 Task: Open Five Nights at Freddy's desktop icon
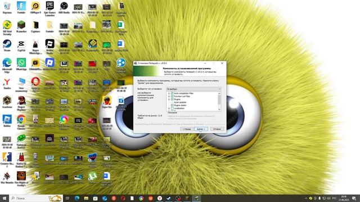click(21, 179)
